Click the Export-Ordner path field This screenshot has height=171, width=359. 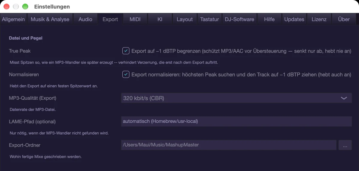coord(229,145)
